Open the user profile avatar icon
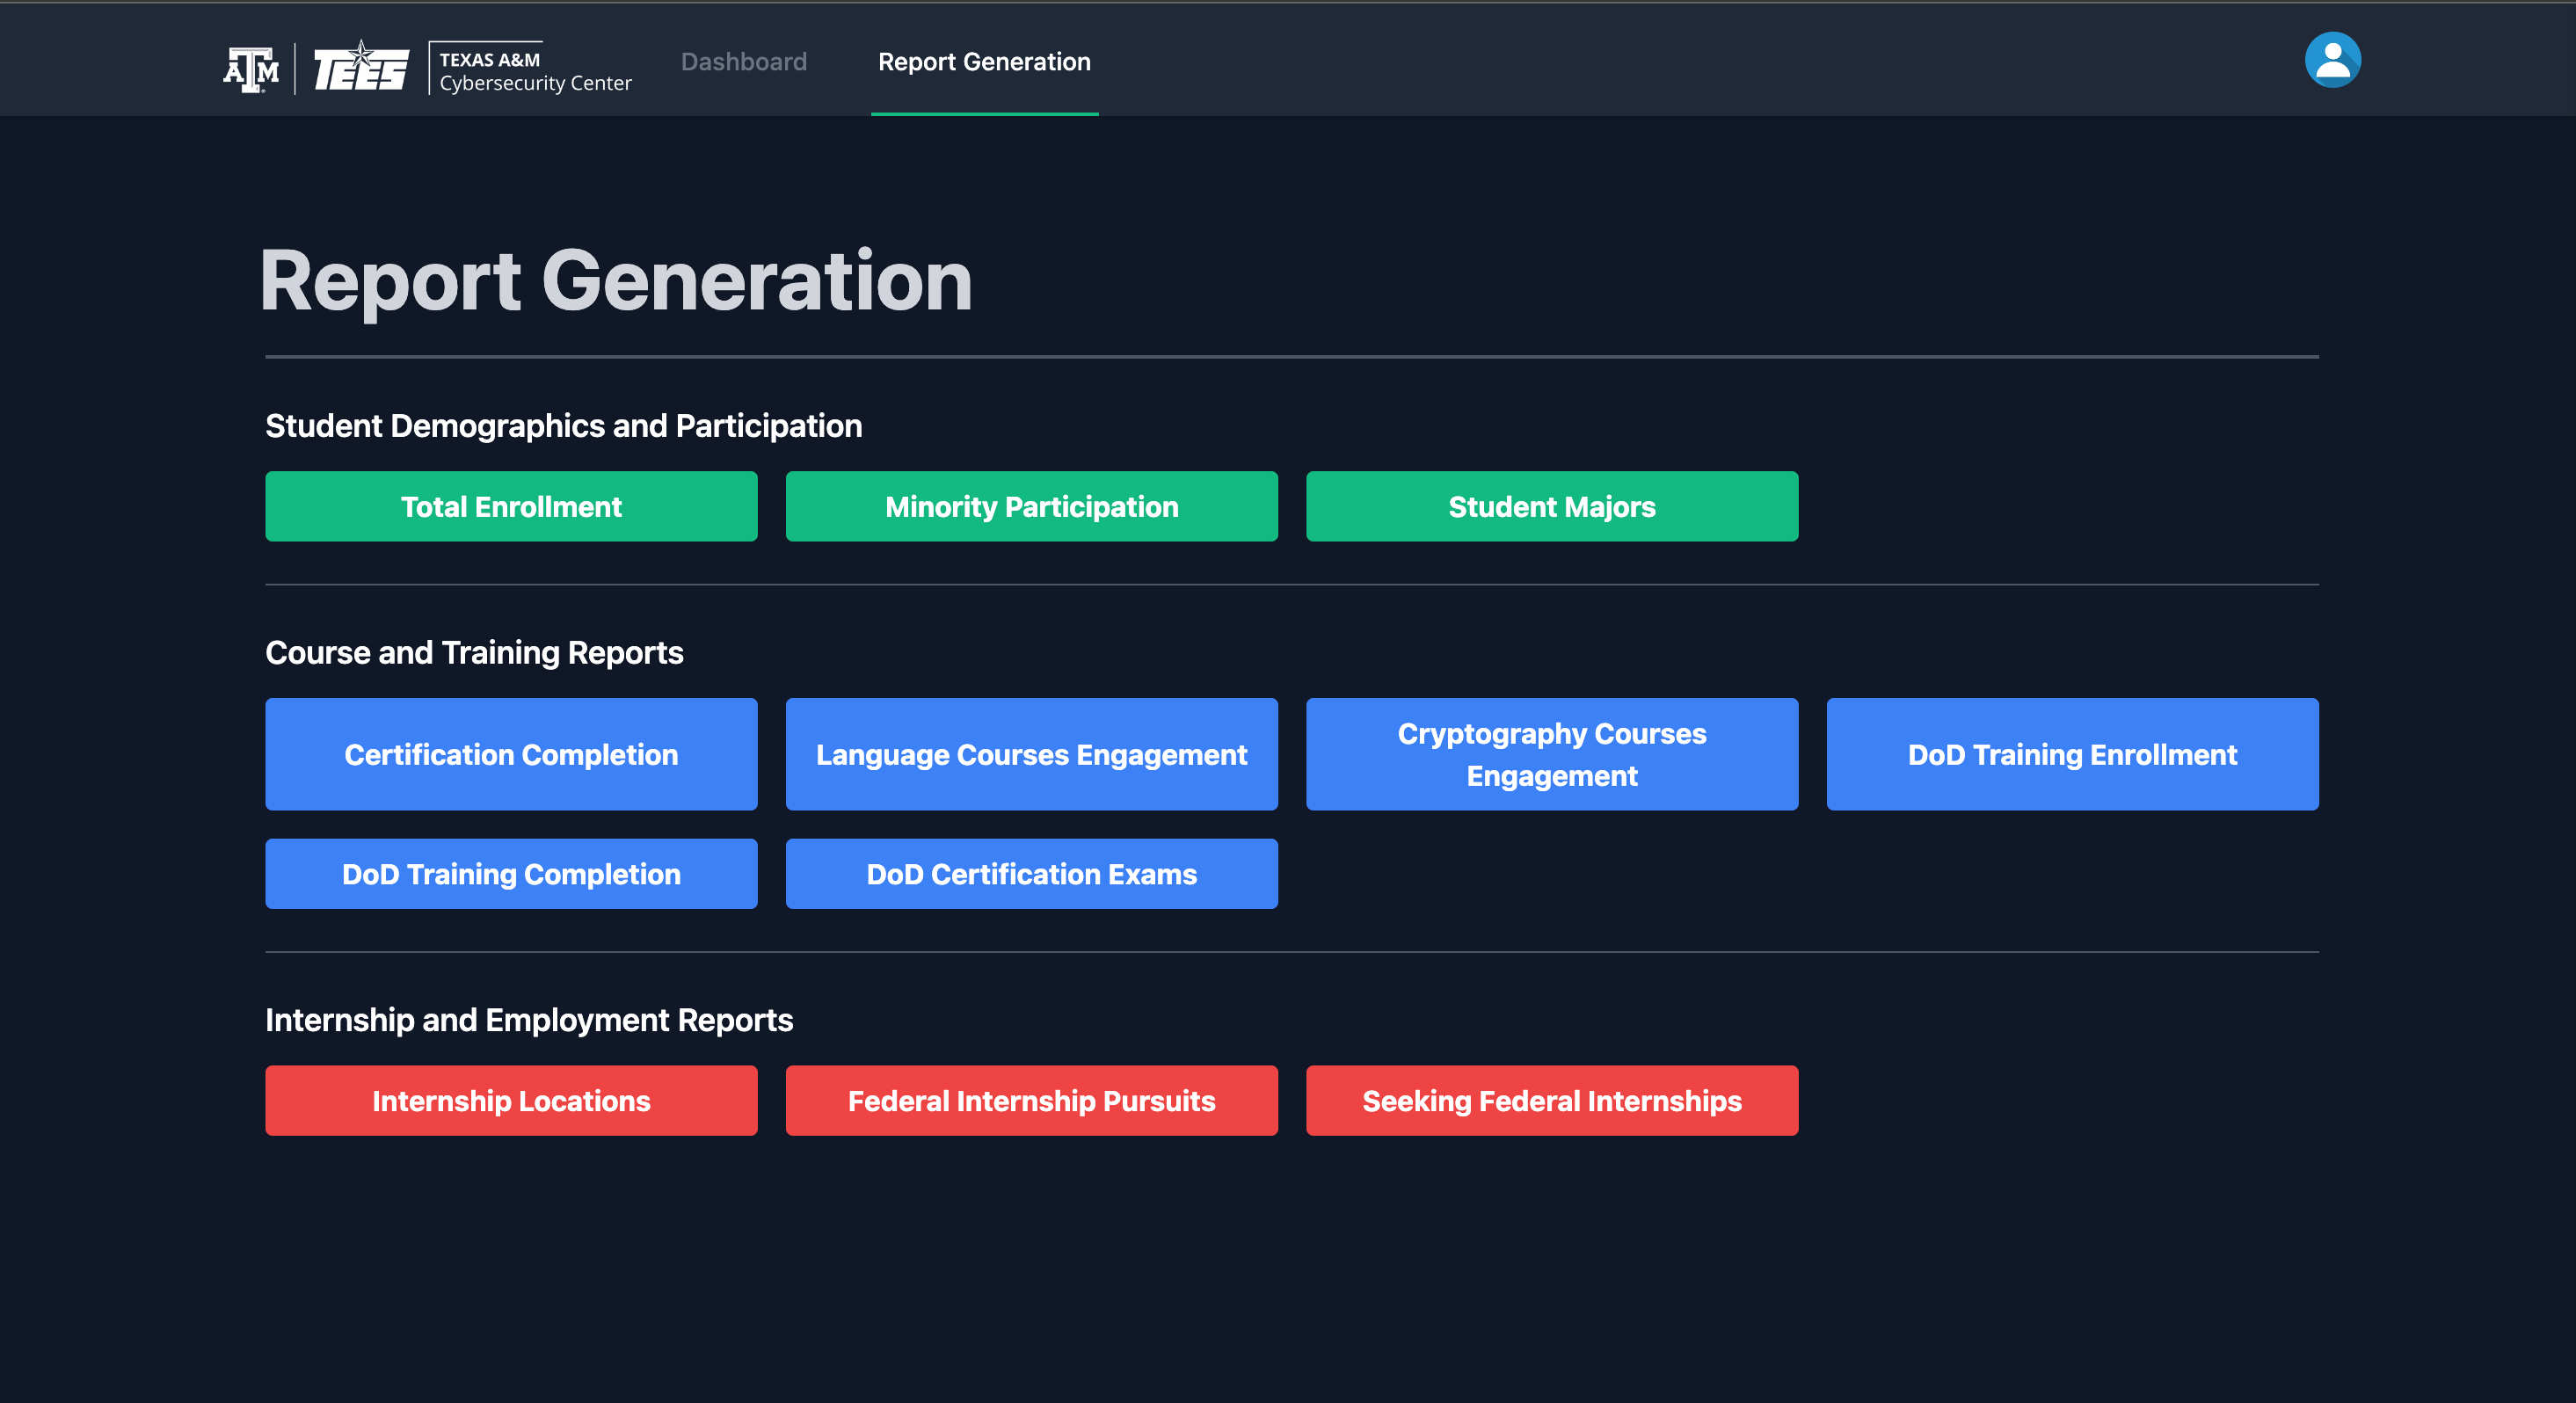Viewport: 2576px width, 1403px height. tap(2332, 60)
